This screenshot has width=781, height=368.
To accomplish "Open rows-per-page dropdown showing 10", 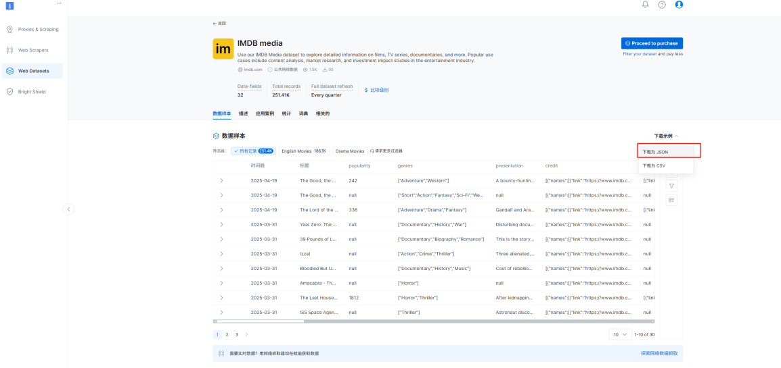I will [x=620, y=335].
